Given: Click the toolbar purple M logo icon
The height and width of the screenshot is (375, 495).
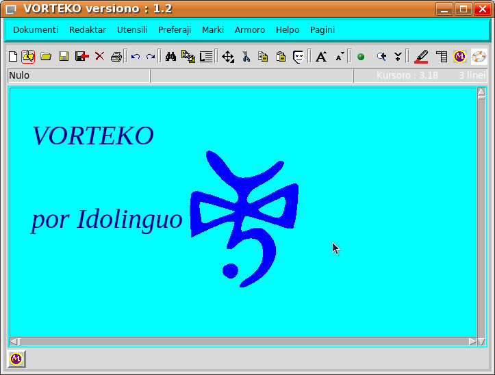Looking at the screenshot, I should coord(460,57).
